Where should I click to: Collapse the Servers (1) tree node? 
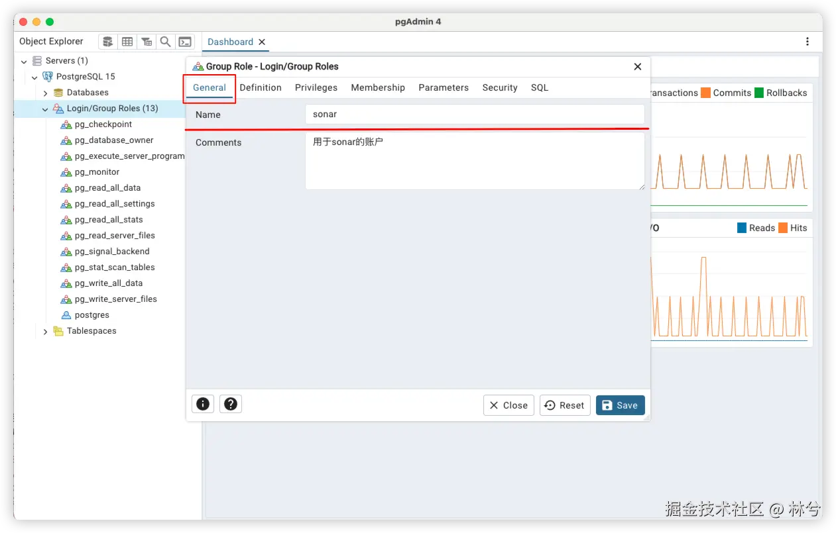pos(25,62)
